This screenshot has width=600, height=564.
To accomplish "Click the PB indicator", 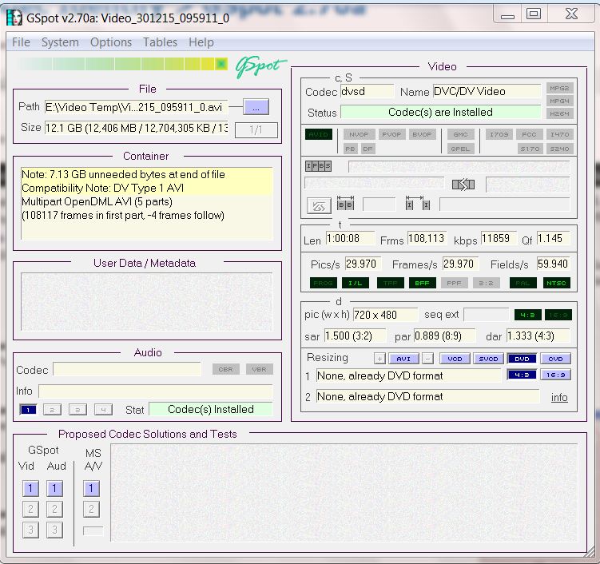I will pos(350,149).
